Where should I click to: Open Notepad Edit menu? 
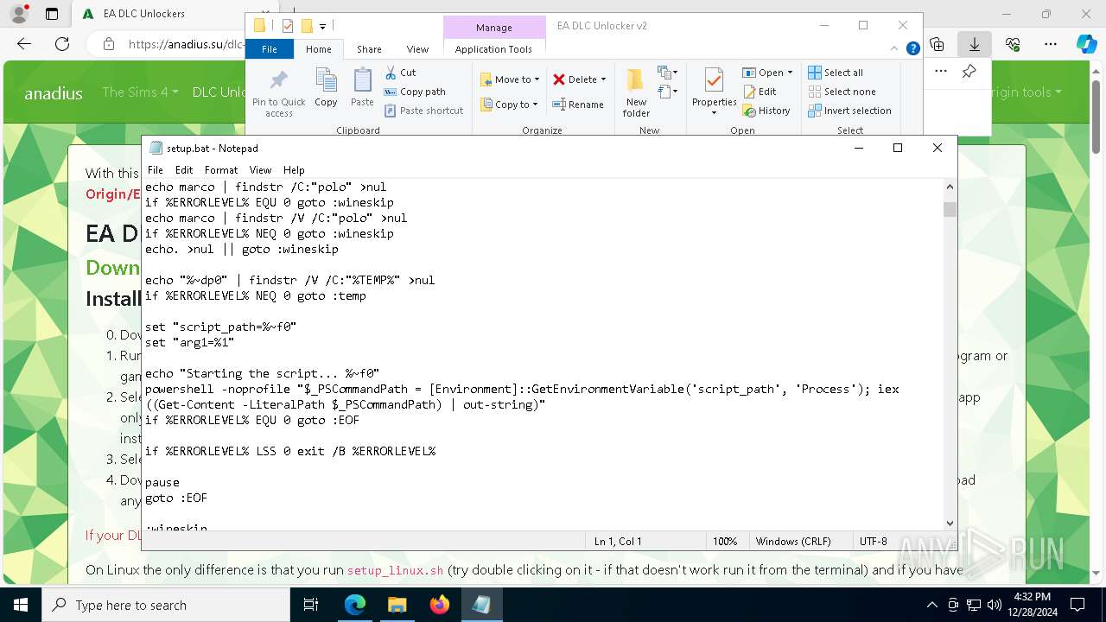pyautogui.click(x=184, y=170)
